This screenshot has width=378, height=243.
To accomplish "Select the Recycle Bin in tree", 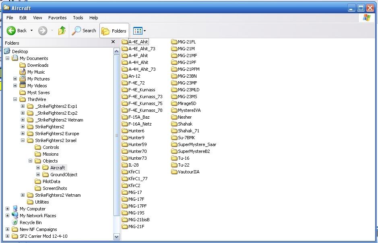I will pos(31,222).
